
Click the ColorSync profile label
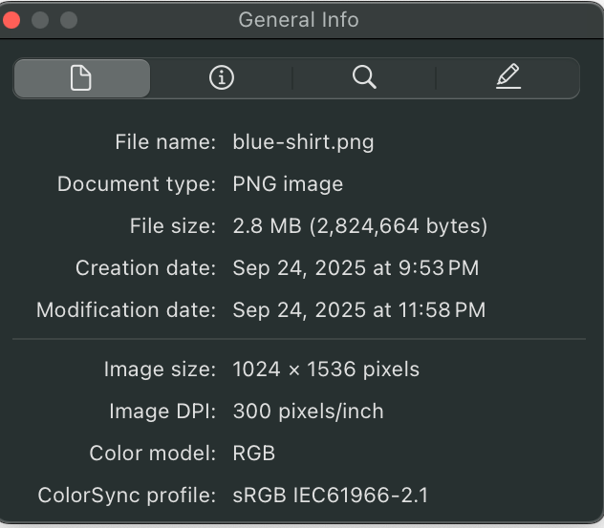pos(126,496)
